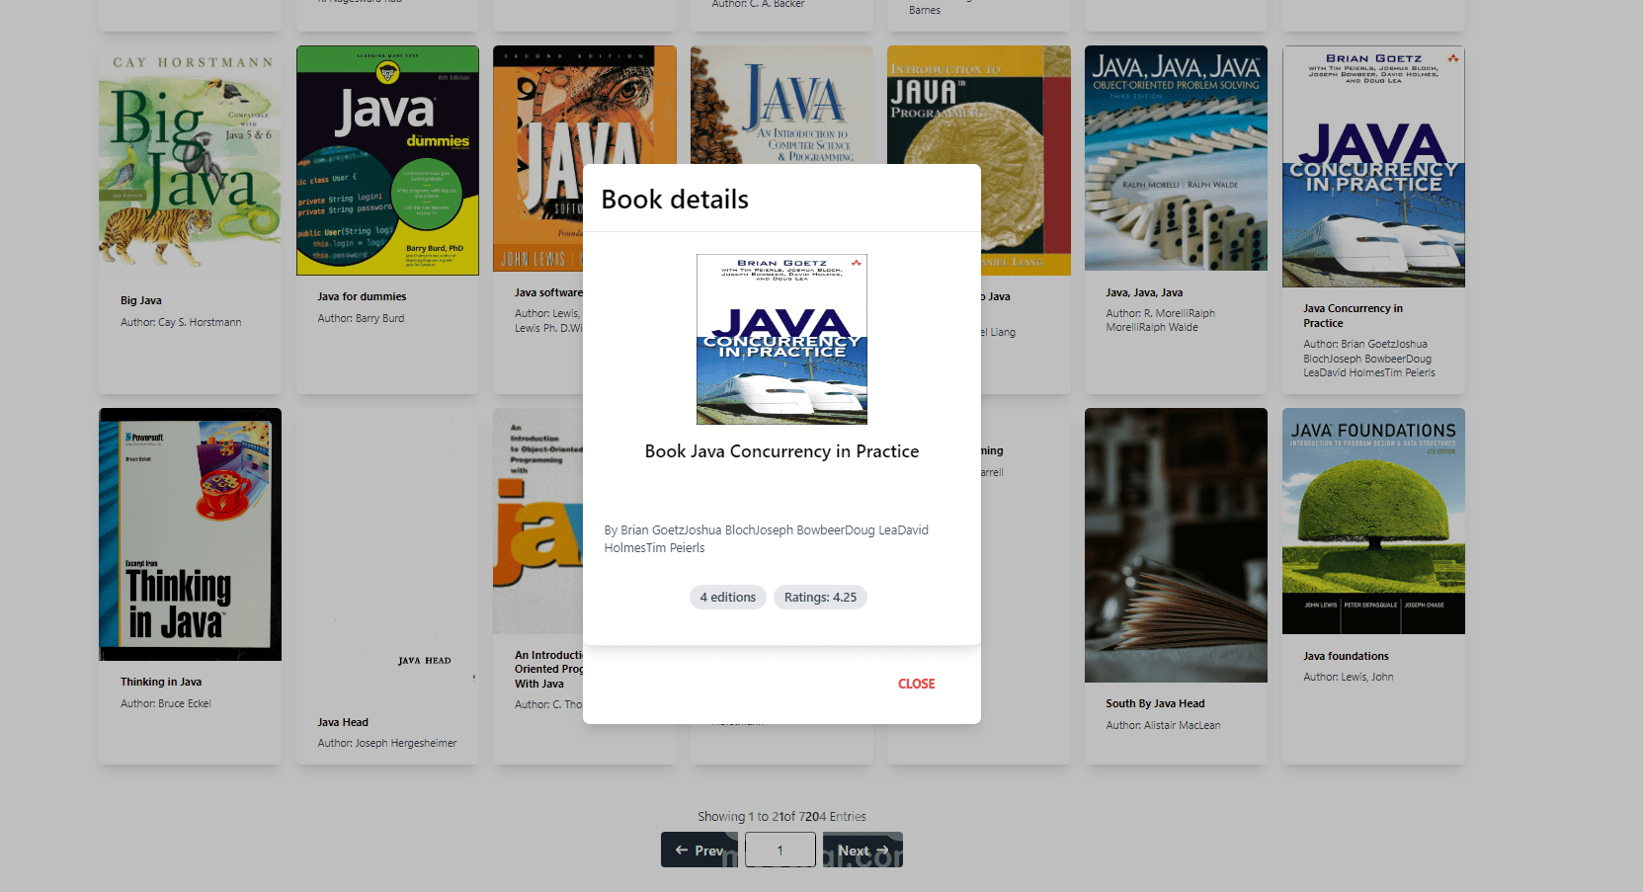This screenshot has width=1643, height=892.
Task: Open the Java Head book cover
Action: tap(387, 553)
